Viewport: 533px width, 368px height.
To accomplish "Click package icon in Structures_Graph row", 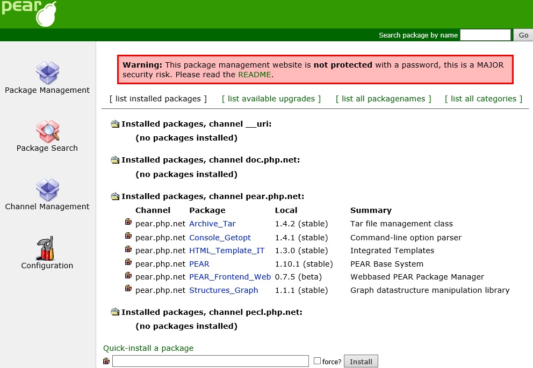I will pos(128,289).
